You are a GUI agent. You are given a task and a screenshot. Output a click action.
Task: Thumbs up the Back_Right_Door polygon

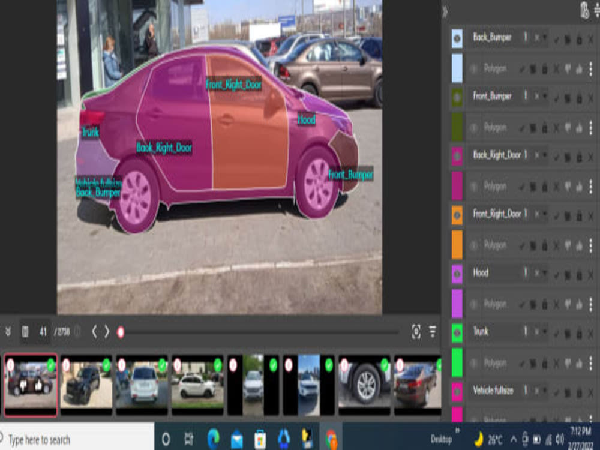[x=580, y=187]
